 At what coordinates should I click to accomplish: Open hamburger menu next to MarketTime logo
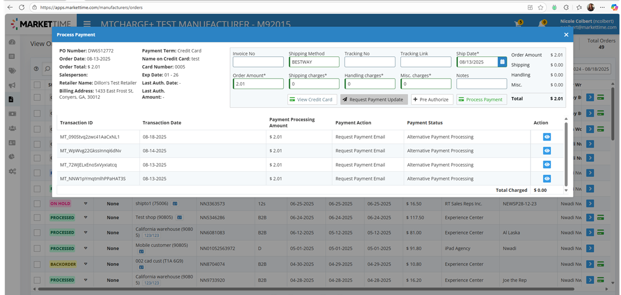coord(87,24)
